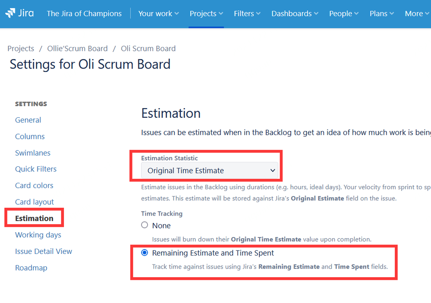Click the Time Tracking label
Viewport: 431px width, 303px height.
tap(162, 213)
